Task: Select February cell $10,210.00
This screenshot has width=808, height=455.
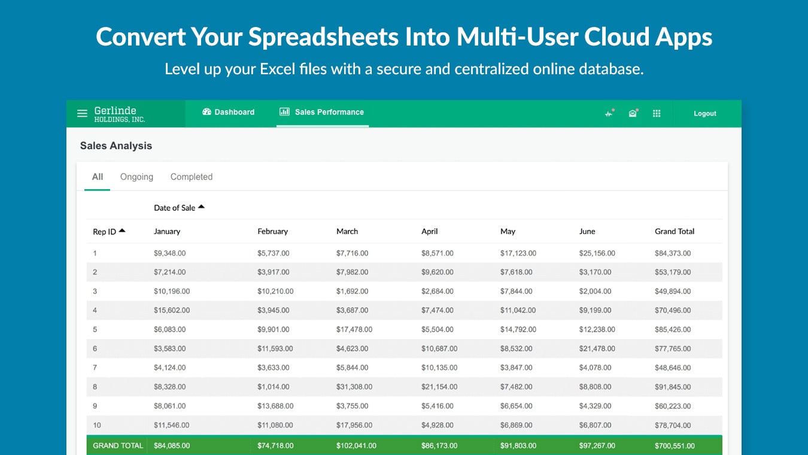Action: click(275, 291)
